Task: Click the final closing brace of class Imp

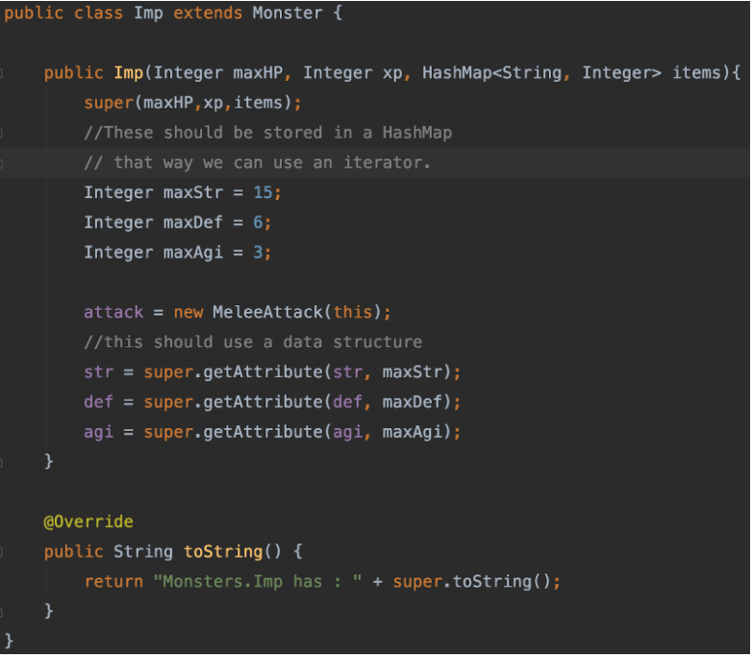Action: click(x=9, y=642)
